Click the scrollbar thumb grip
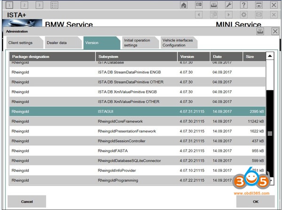The height and width of the screenshot is (210, 282). tap(270, 133)
